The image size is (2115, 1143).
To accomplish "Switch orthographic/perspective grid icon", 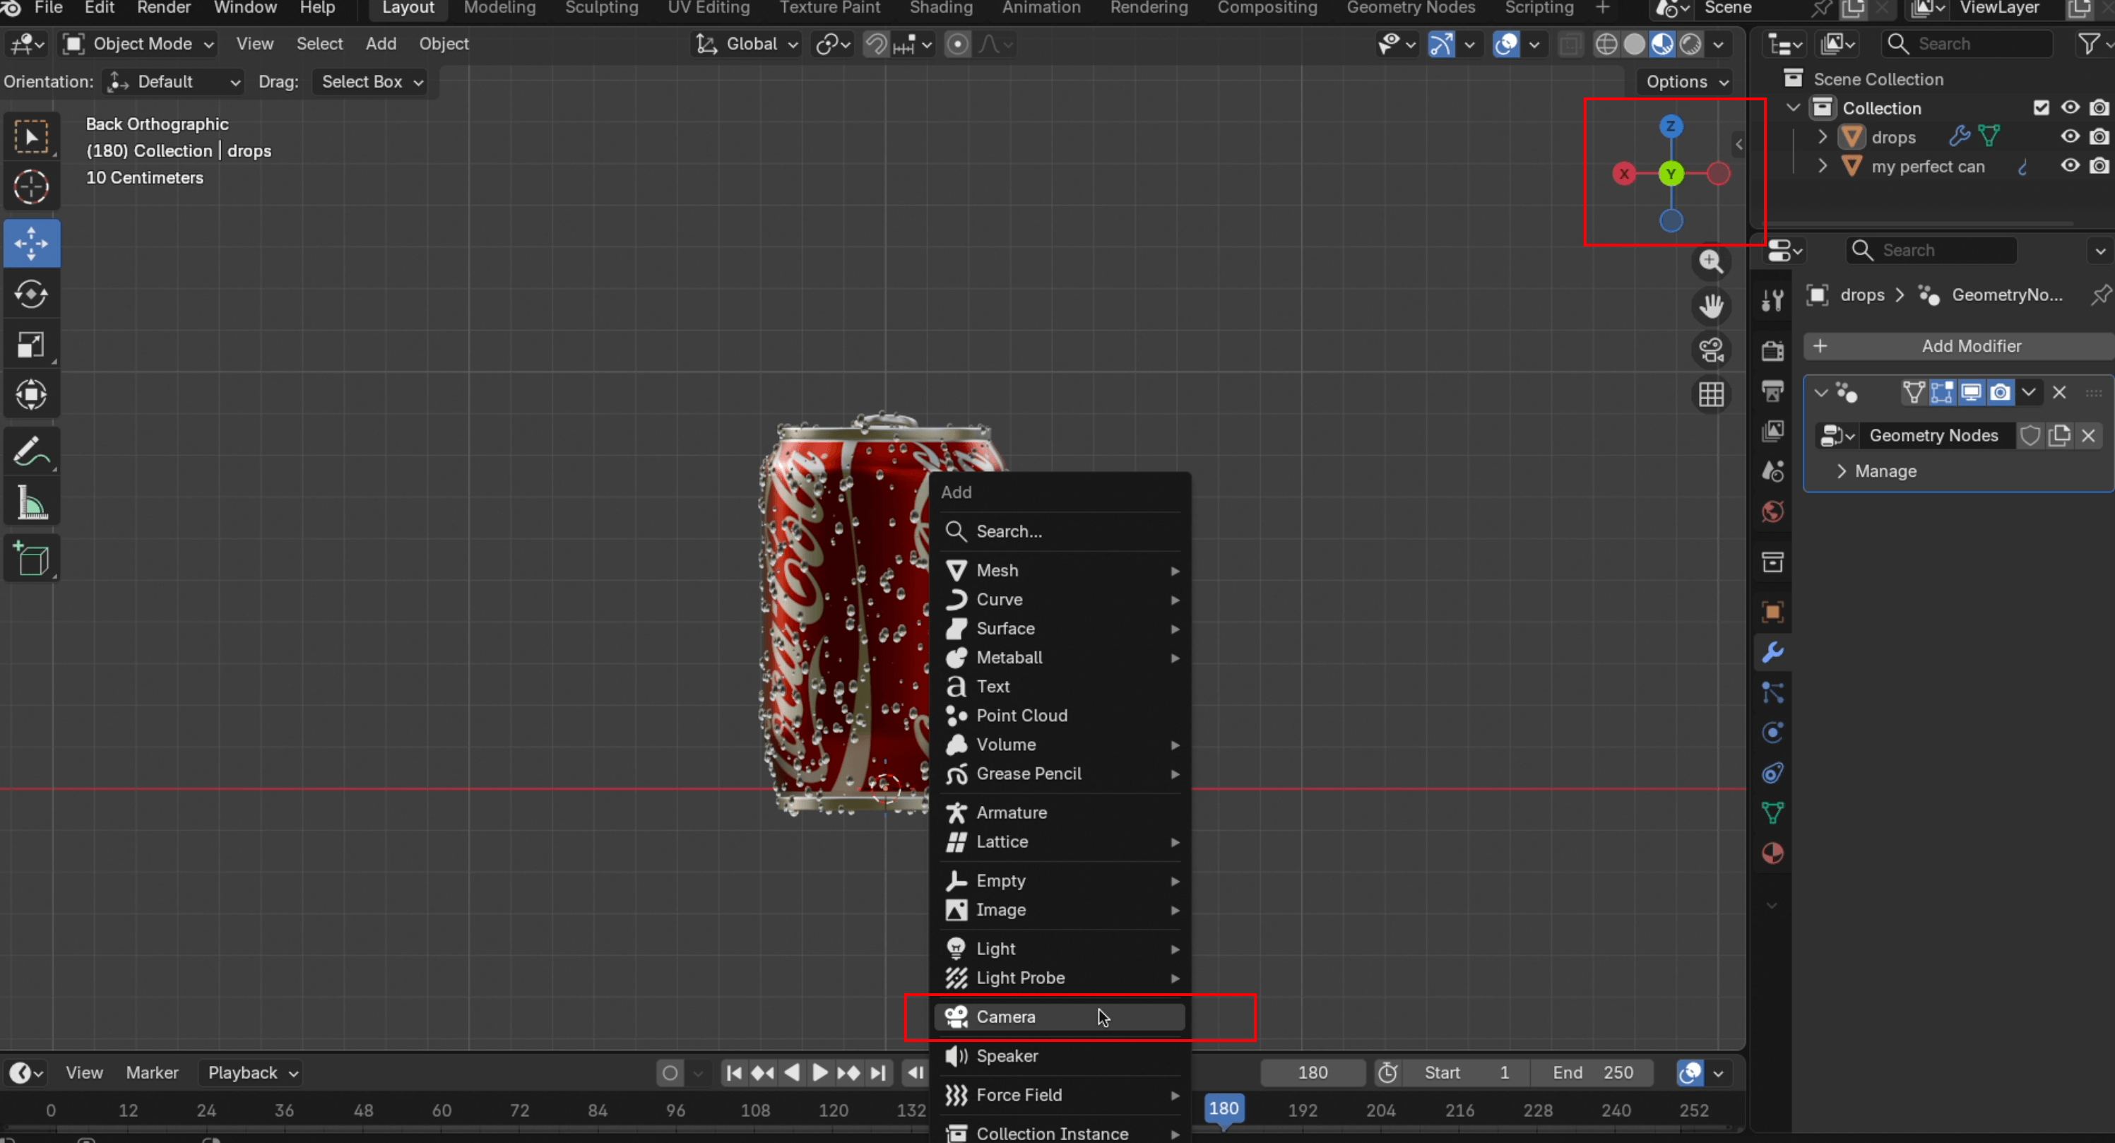I will pos(1711,395).
